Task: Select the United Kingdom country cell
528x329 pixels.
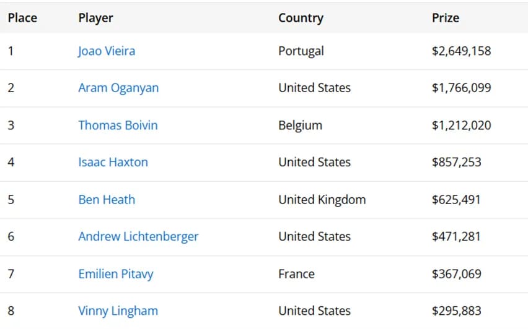Action: [x=322, y=200]
